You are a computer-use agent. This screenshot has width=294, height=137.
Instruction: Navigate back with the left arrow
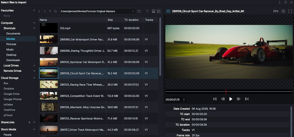click(39, 12)
